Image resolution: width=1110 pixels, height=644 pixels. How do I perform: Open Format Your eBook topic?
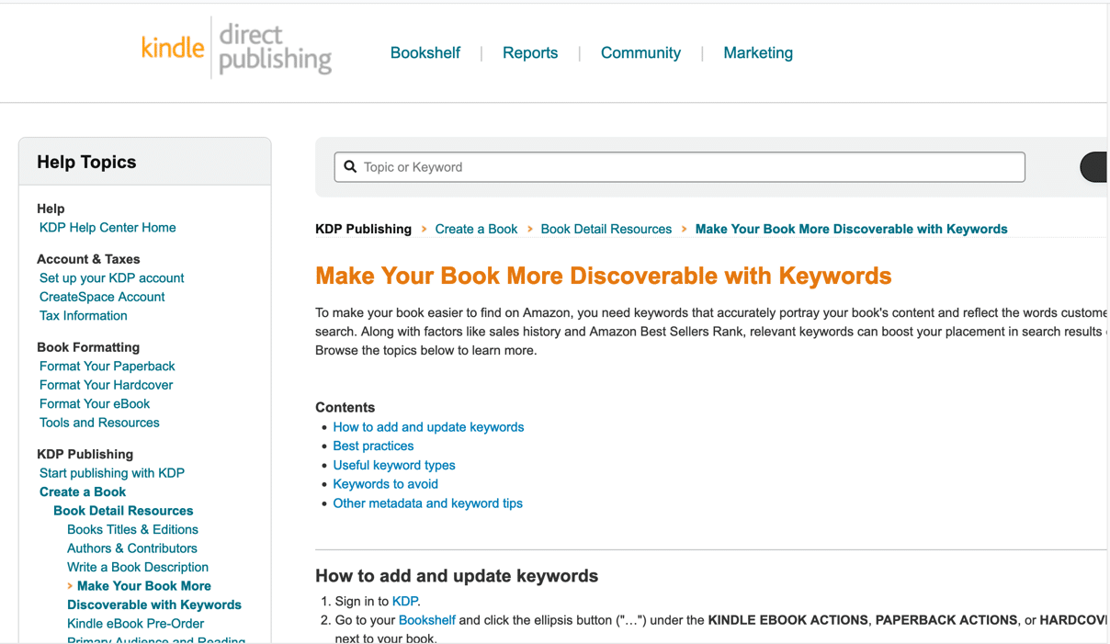point(95,404)
